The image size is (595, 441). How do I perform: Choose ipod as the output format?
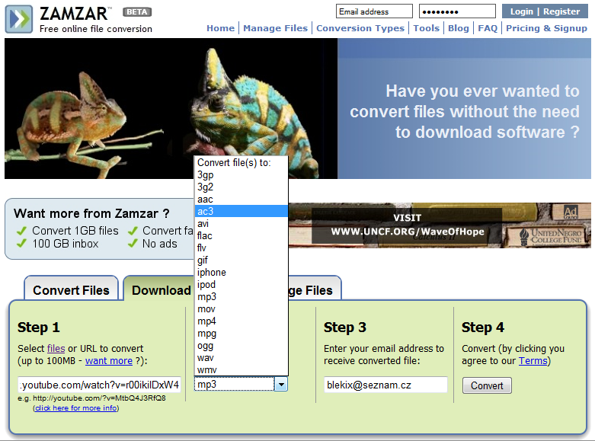tap(242, 284)
